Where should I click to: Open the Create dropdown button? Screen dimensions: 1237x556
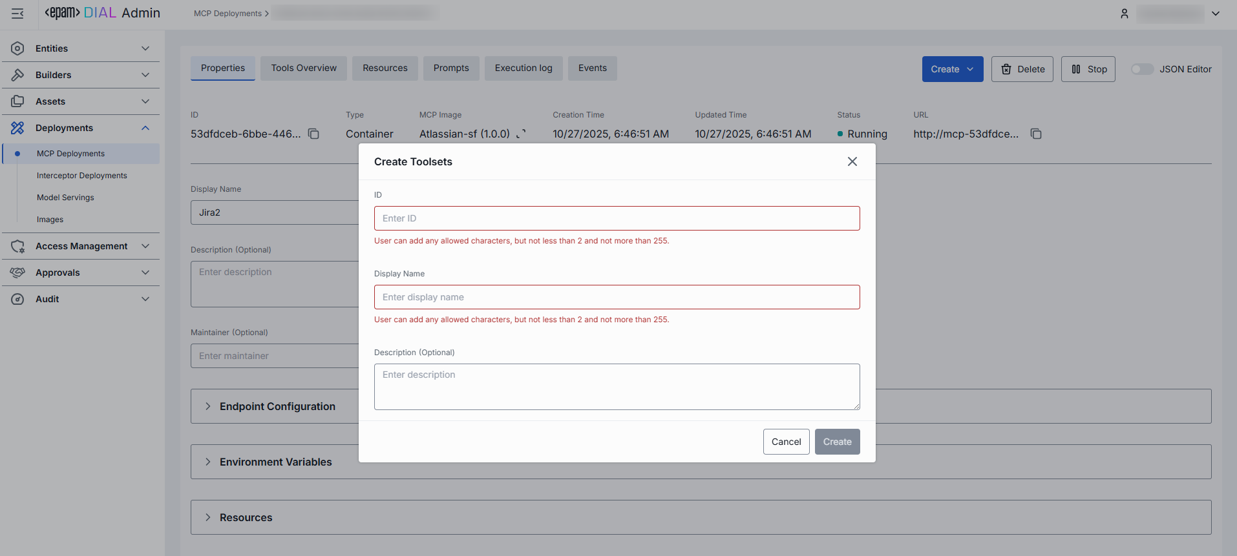(x=952, y=69)
